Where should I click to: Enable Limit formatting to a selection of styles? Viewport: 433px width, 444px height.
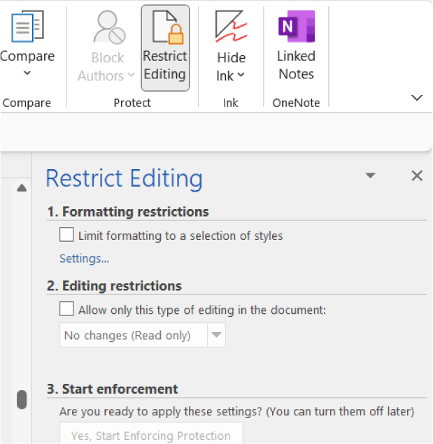[66, 236]
